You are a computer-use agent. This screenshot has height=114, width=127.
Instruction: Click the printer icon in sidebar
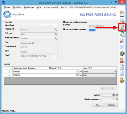click(122, 20)
